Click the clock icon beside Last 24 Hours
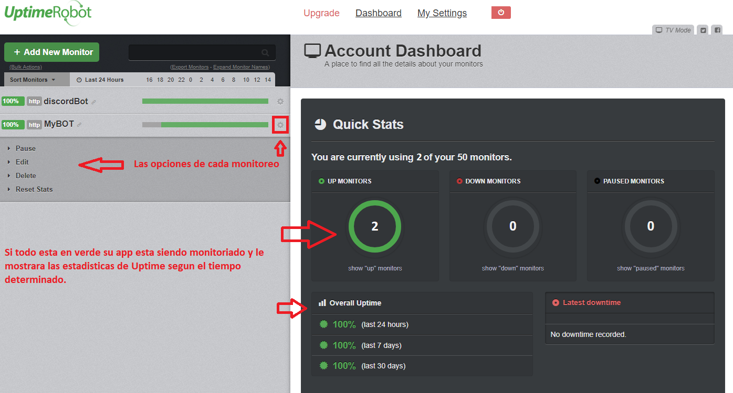The image size is (733, 393). (x=79, y=80)
